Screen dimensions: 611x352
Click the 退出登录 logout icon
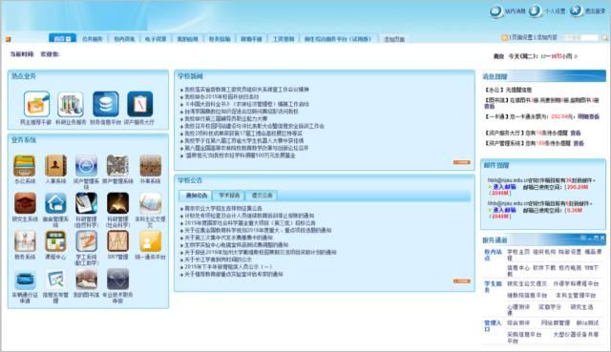coord(576,10)
